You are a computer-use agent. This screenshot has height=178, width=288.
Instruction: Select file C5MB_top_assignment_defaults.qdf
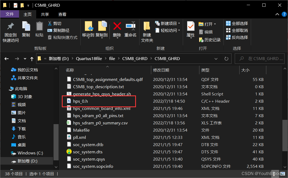[108, 79]
